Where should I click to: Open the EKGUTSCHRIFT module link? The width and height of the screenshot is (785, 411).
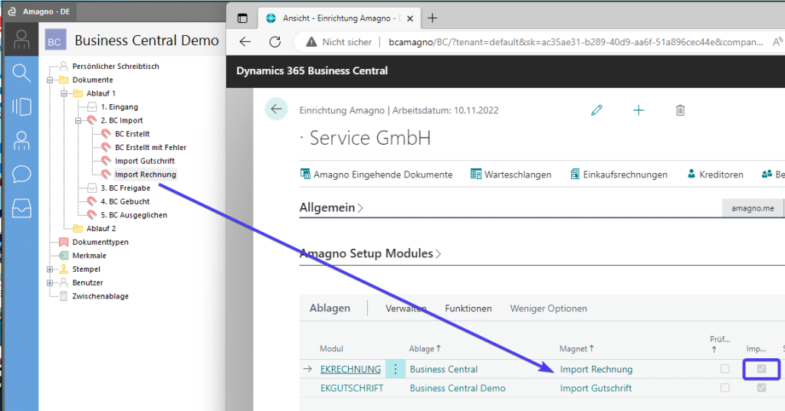click(351, 388)
